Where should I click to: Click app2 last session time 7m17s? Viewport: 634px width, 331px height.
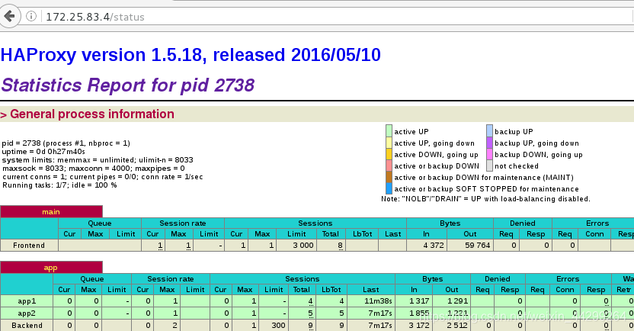[380, 313]
